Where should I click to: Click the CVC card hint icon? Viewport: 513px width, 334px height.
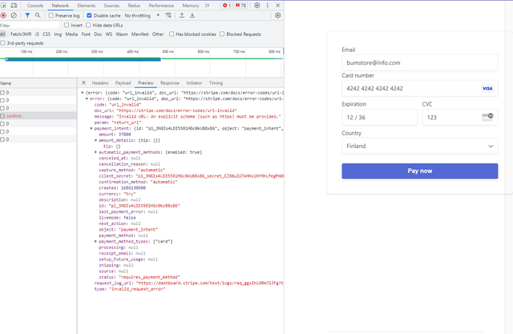pyautogui.click(x=487, y=117)
